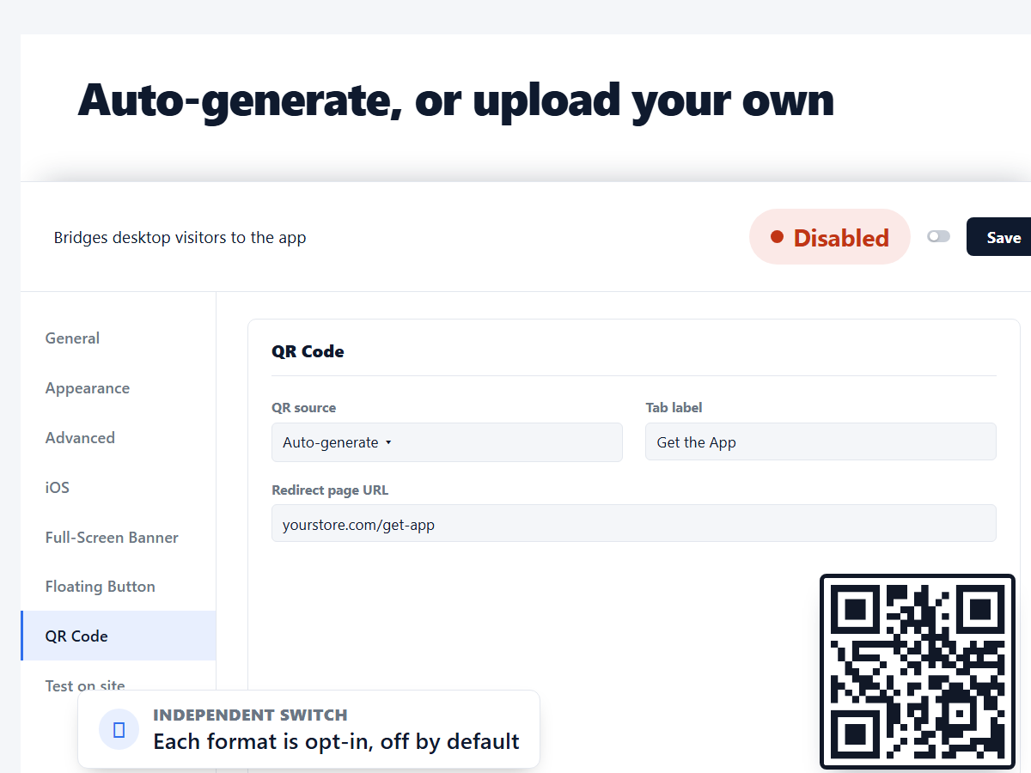Click the phone icon in Independent Switch card
The width and height of the screenshot is (1031, 773).
(x=119, y=729)
